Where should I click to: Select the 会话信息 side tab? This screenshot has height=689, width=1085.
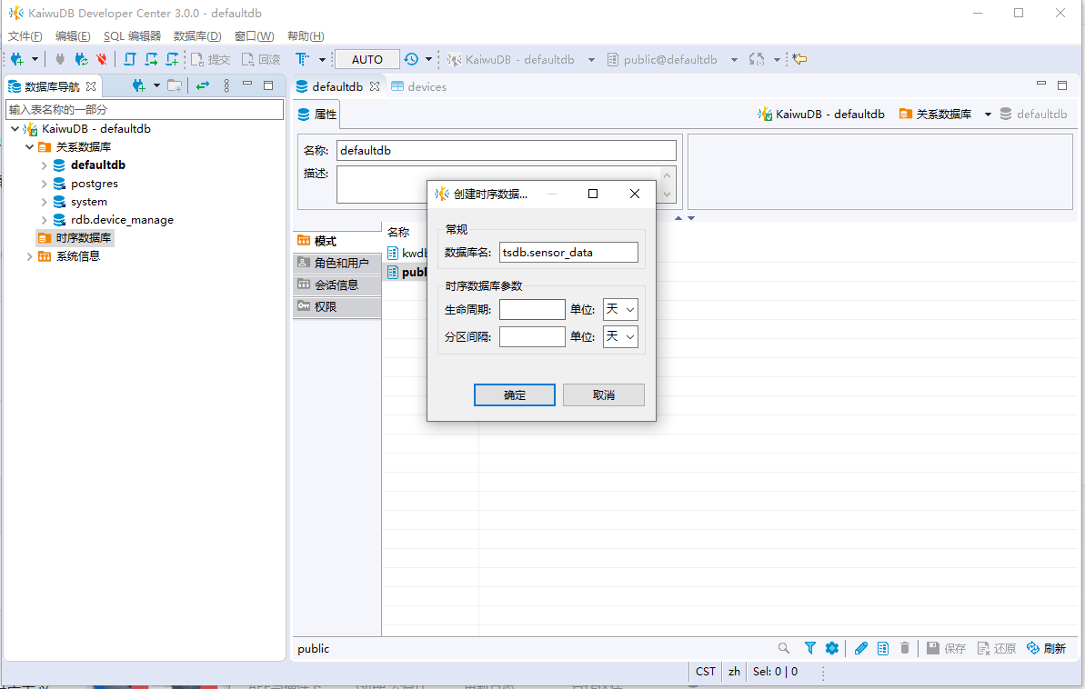point(337,285)
